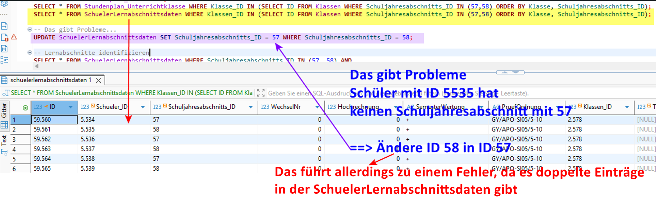Click the editor horizontal scrollbar left arrow
This screenshot has width=656, height=204.
pyautogui.click(x=36, y=66)
